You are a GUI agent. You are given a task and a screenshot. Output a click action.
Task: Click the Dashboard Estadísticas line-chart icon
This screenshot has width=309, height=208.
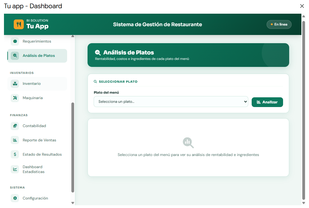[15, 169]
